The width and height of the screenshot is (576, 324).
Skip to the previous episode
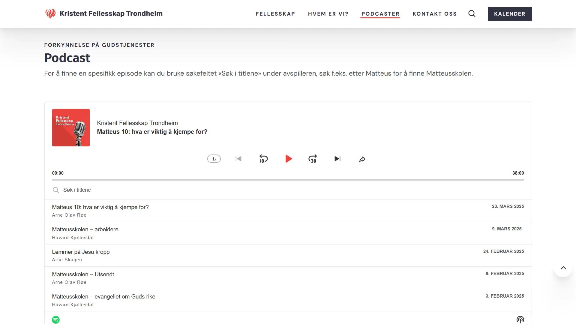point(238,159)
